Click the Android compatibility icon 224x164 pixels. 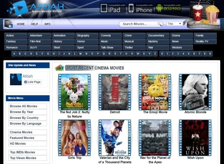(159, 8)
